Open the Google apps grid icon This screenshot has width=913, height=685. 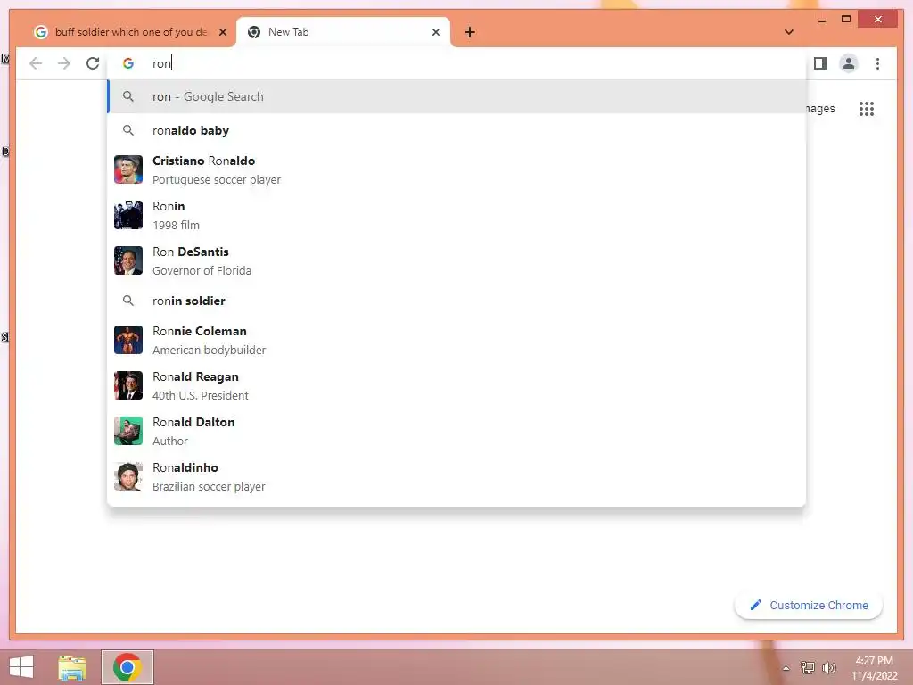(867, 109)
